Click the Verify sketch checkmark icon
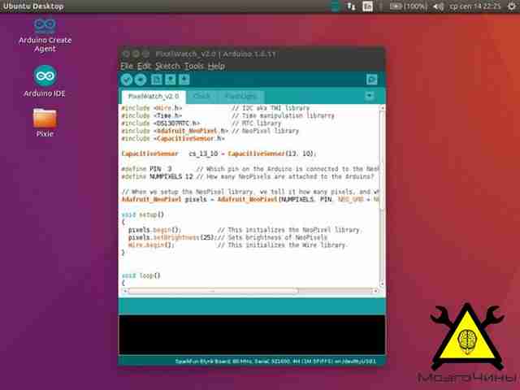 127,80
